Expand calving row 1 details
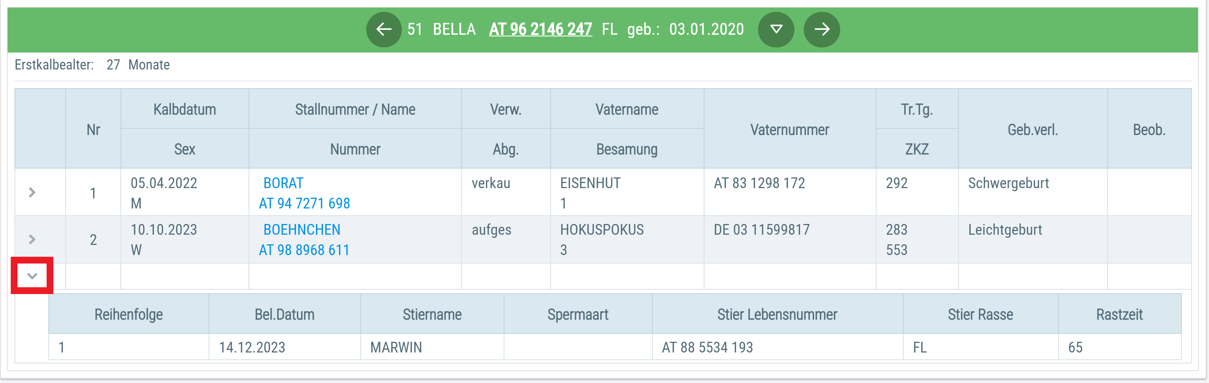The image size is (1209, 383). click(32, 192)
